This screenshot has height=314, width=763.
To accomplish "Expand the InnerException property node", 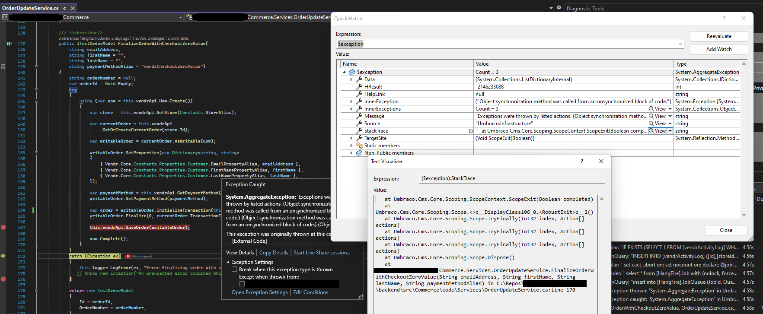I will coord(351,101).
